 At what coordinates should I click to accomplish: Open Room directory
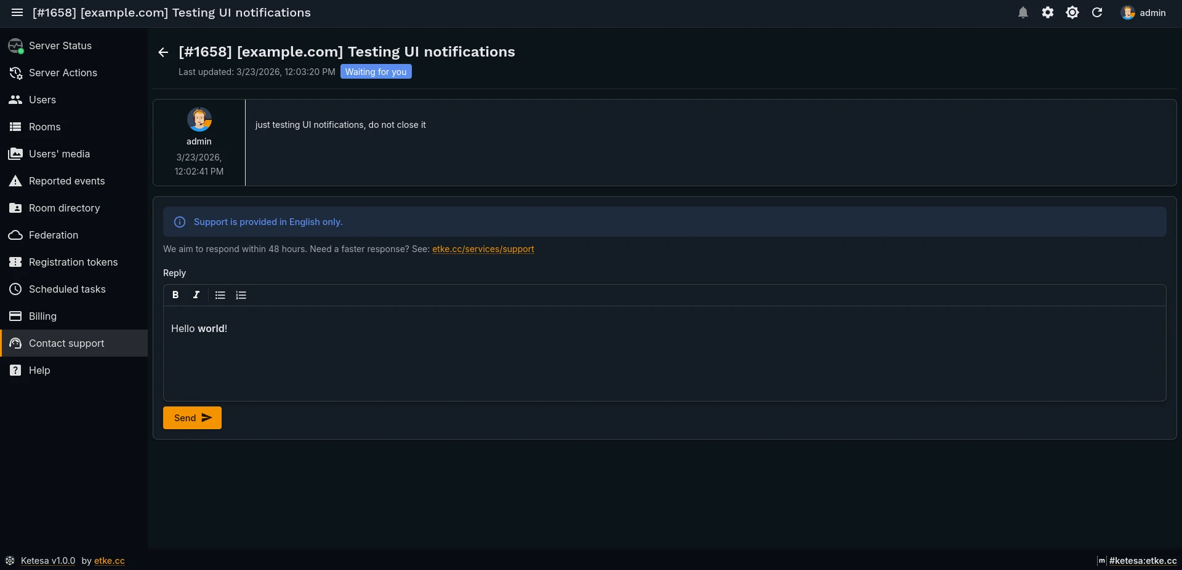click(74, 208)
